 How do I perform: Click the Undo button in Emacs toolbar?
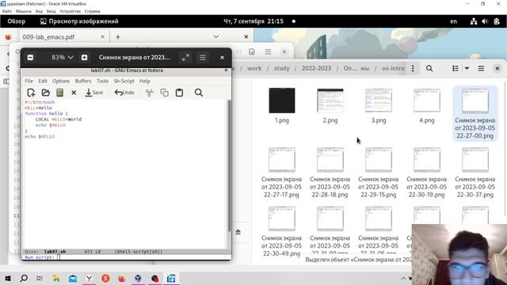point(124,93)
